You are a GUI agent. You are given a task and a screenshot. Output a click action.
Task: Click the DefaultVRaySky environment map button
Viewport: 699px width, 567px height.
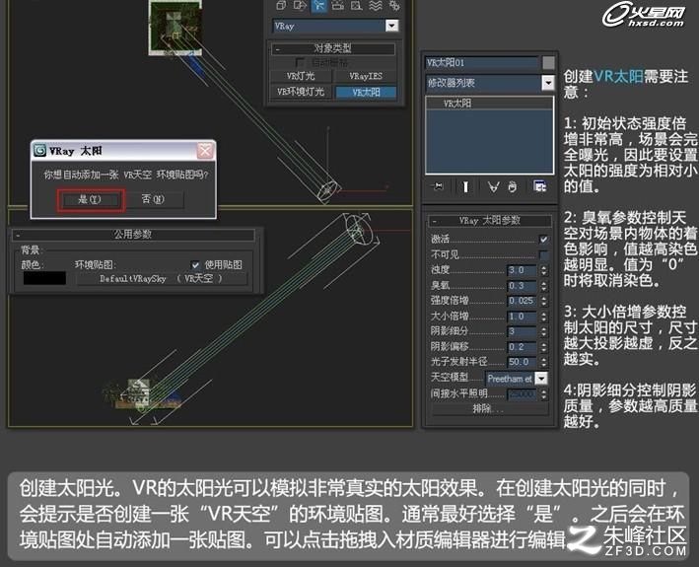[x=162, y=279]
